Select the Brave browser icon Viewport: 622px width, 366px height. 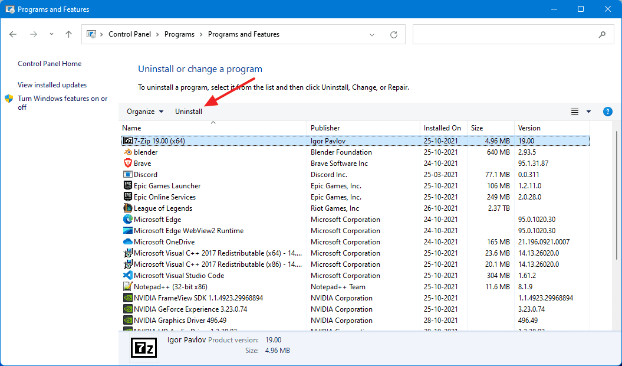click(x=129, y=163)
